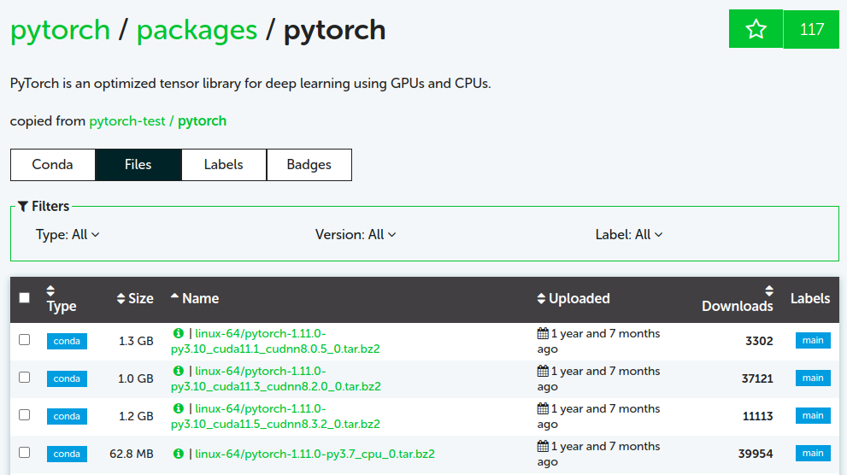Click main label in 11113 downloads row
This screenshot has width=847, height=475.
(x=813, y=415)
